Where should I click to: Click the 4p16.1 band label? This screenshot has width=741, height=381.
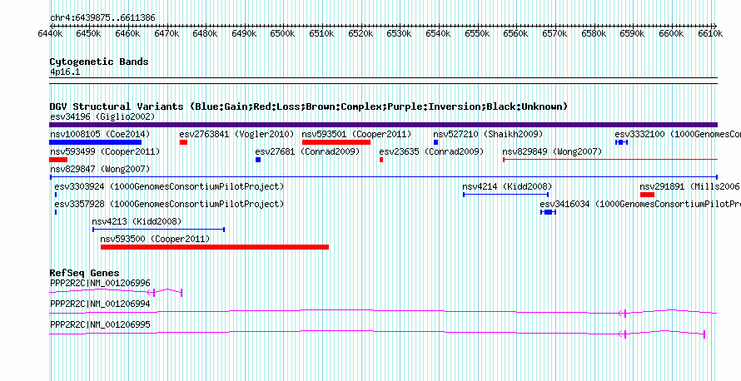pyautogui.click(x=63, y=72)
